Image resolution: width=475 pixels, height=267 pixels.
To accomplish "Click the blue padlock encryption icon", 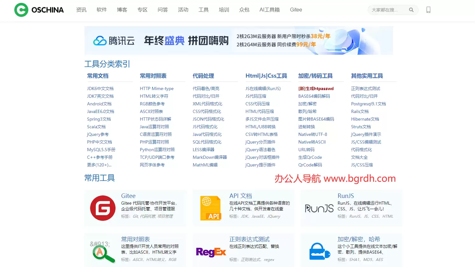I will (x=319, y=252).
